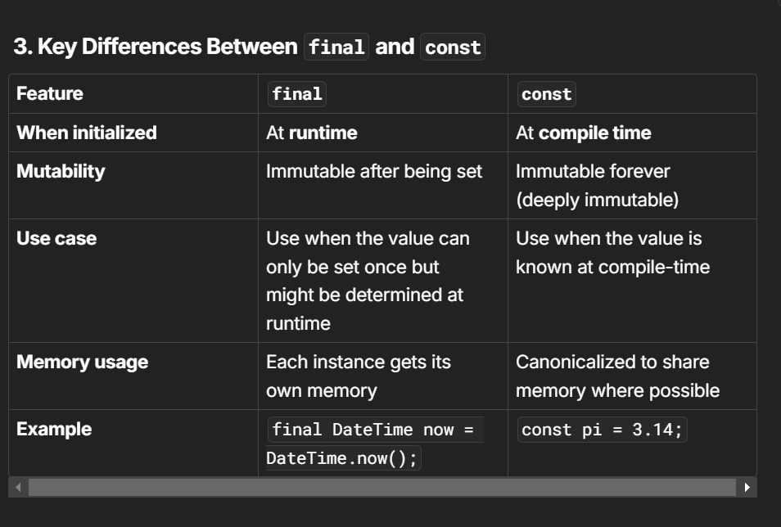Click the 'const pi = 3.14;' code snippet

coord(603,430)
